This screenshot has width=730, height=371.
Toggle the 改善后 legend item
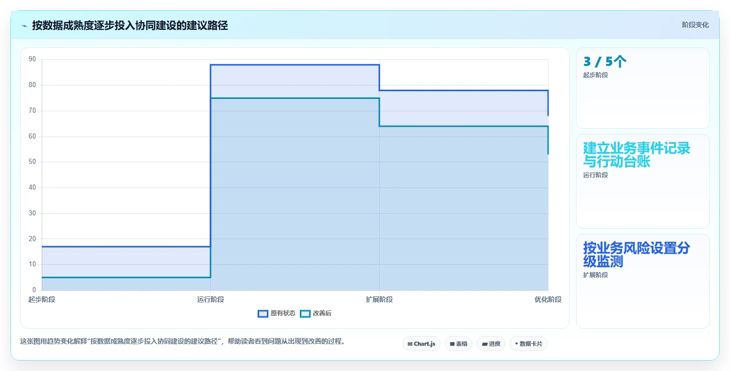point(316,313)
